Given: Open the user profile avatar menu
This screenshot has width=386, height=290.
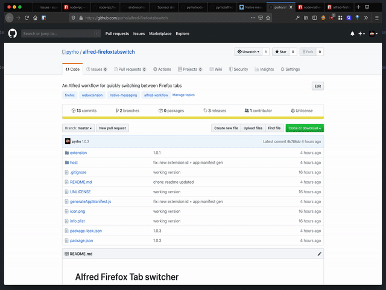Looking at the screenshot, I should click(373, 34).
